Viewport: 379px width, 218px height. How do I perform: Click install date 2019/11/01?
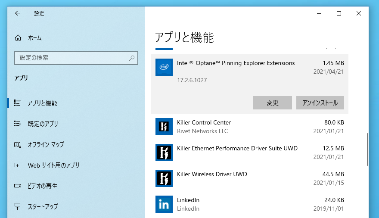tap(329, 209)
